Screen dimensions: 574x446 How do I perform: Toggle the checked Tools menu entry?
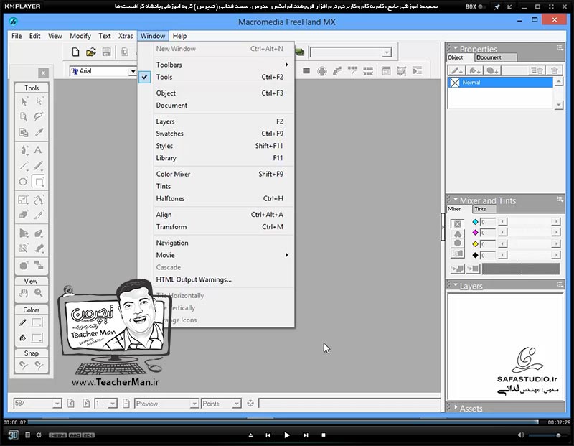(x=216, y=77)
